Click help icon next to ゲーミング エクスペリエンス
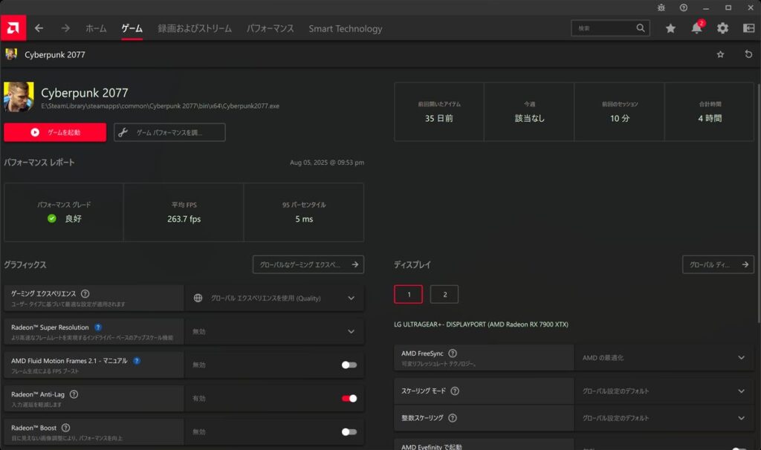 tap(85, 293)
